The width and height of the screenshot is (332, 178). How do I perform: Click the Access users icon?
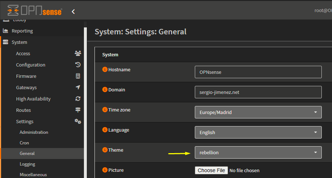coord(78,53)
